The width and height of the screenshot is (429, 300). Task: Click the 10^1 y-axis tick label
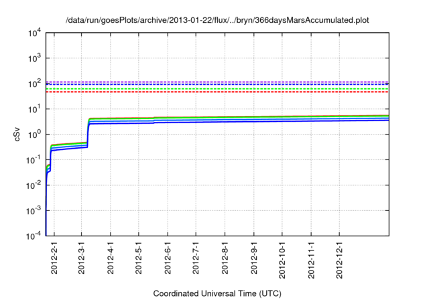pos(35,109)
